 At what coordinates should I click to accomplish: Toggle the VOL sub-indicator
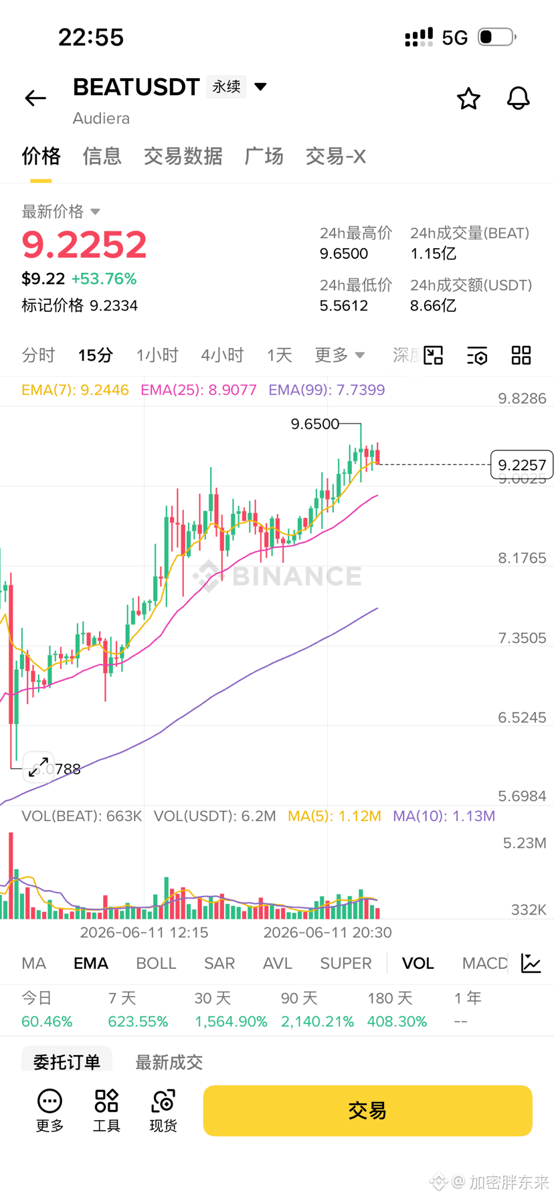418,963
